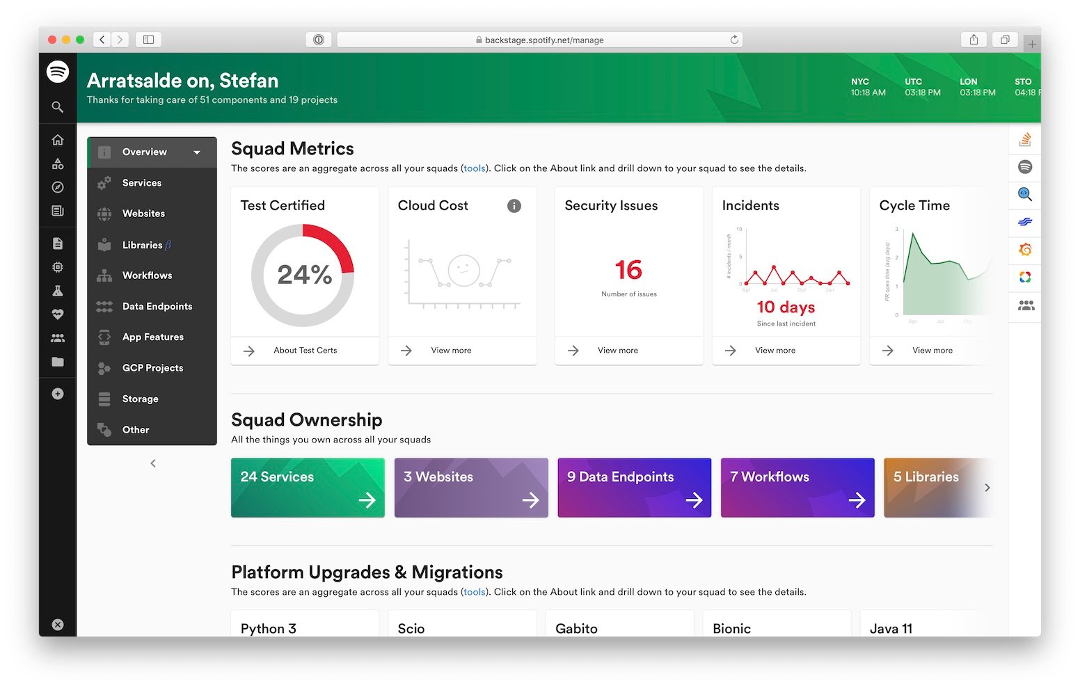The image size is (1080, 688).
Task: Click the 16 security issues number
Action: pos(628,270)
